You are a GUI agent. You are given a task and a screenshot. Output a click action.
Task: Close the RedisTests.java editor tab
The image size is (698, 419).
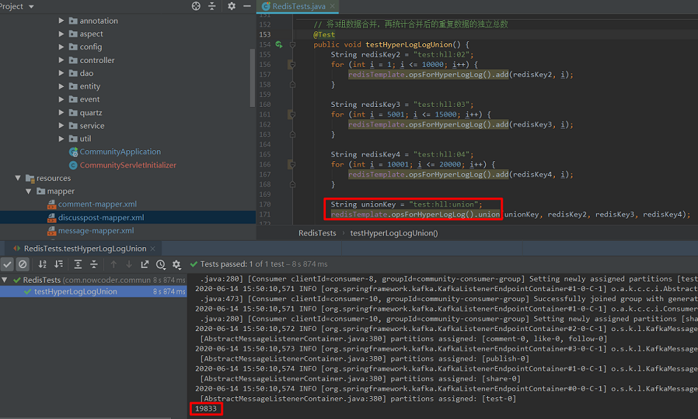pyautogui.click(x=332, y=6)
